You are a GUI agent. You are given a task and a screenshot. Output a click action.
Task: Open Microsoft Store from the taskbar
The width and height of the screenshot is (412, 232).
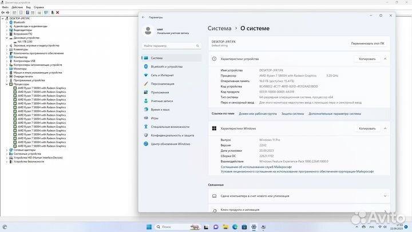pos(244,227)
